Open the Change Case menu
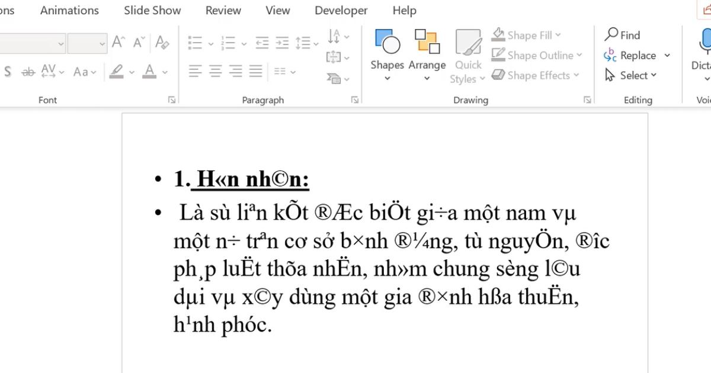711x373 pixels. [85, 72]
